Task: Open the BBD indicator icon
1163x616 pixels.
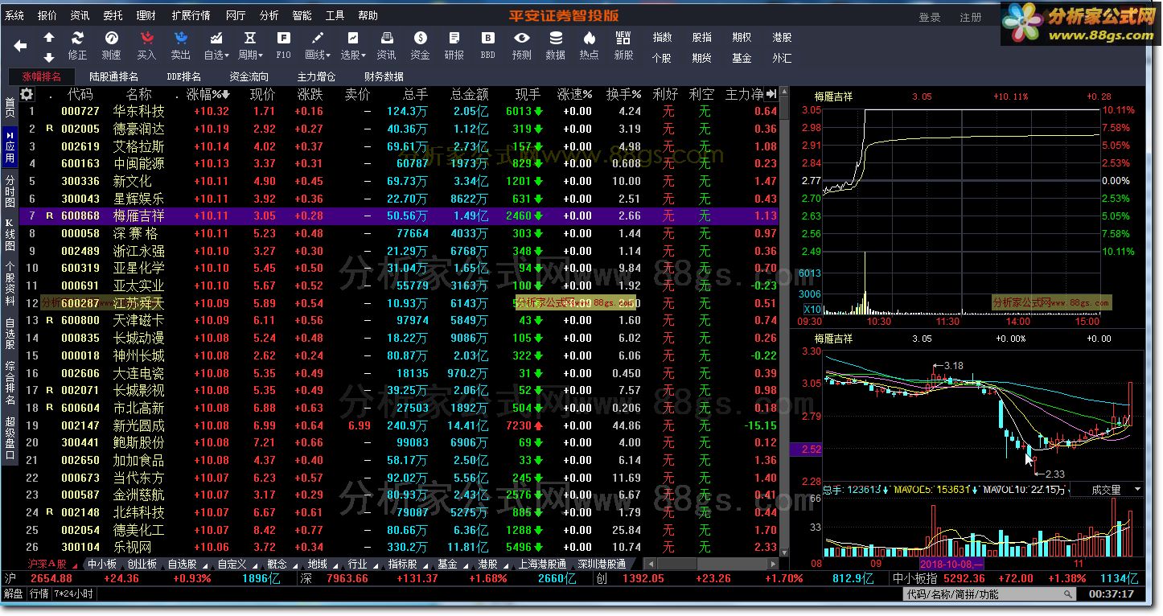Action: pyautogui.click(x=488, y=45)
